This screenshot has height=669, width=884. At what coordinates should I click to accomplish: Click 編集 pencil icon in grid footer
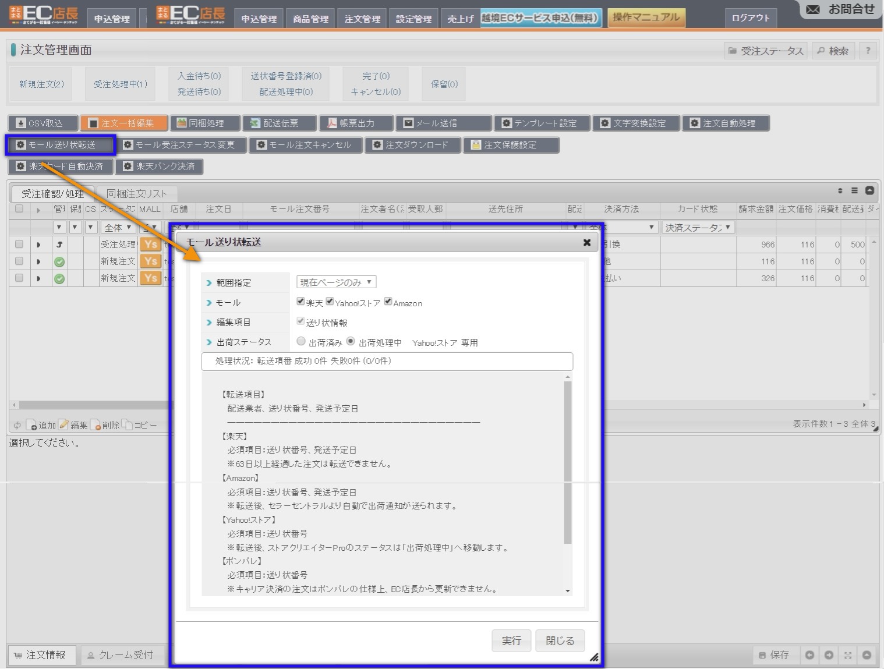tap(63, 425)
